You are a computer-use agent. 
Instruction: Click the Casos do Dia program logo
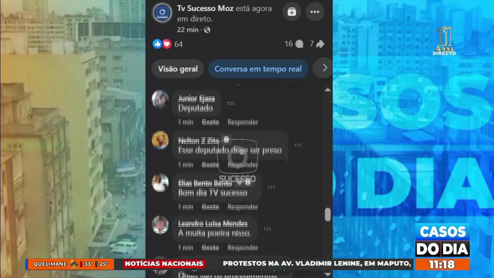point(442,240)
